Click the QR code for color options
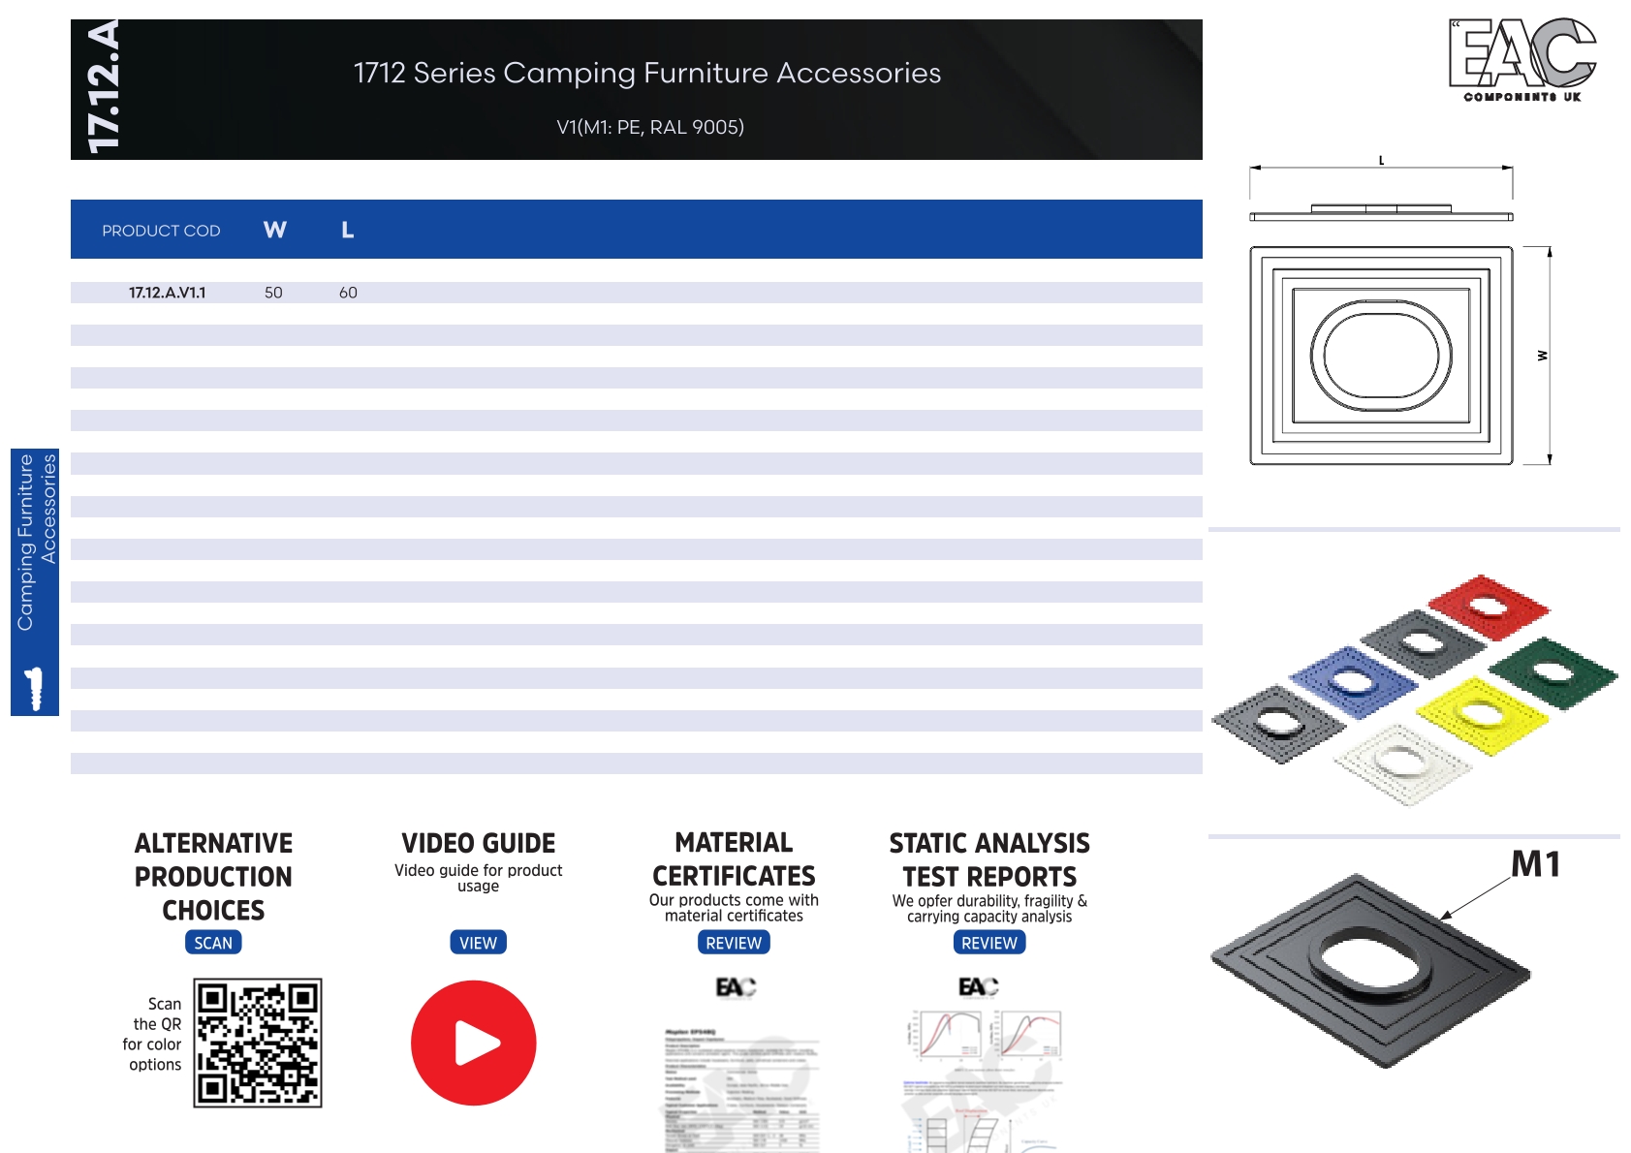1631x1153 pixels. point(258,1043)
